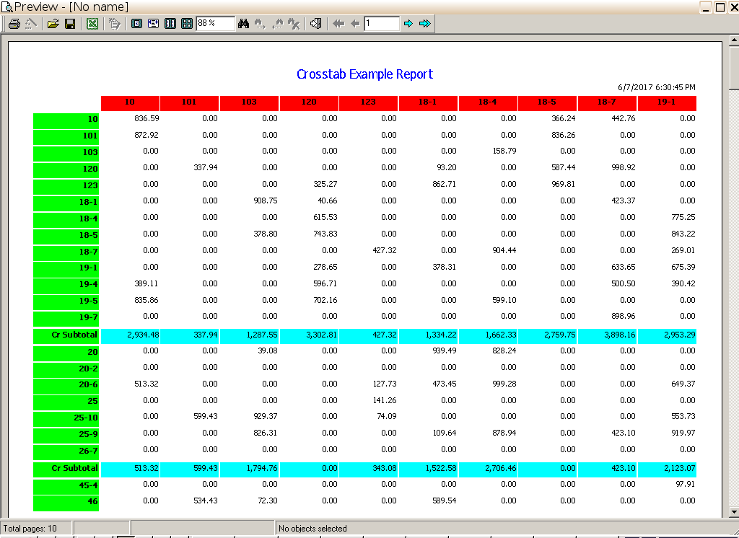Cancel the search with crossed binoculars

point(294,24)
